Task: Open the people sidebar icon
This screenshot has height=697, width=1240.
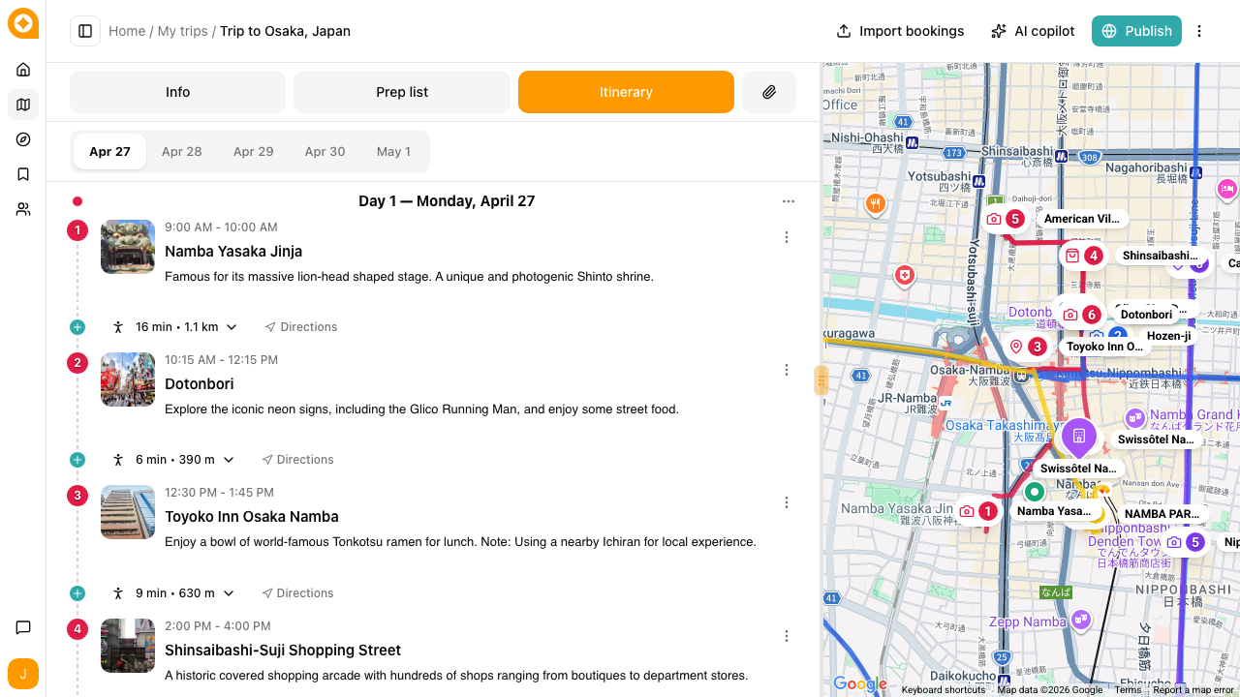Action: coord(23,209)
